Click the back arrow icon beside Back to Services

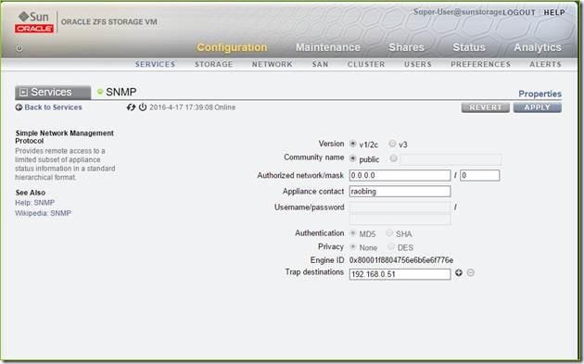(19, 107)
